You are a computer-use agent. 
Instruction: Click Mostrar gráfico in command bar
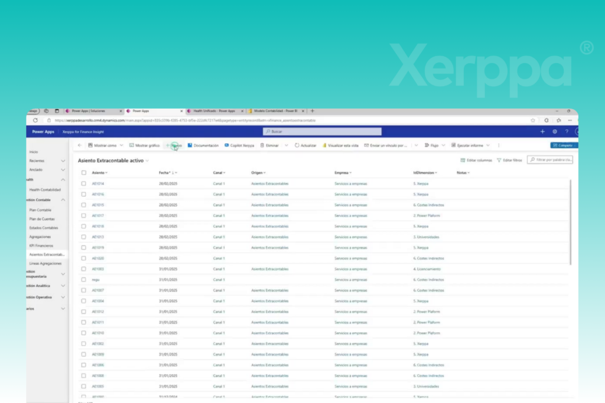tap(144, 145)
